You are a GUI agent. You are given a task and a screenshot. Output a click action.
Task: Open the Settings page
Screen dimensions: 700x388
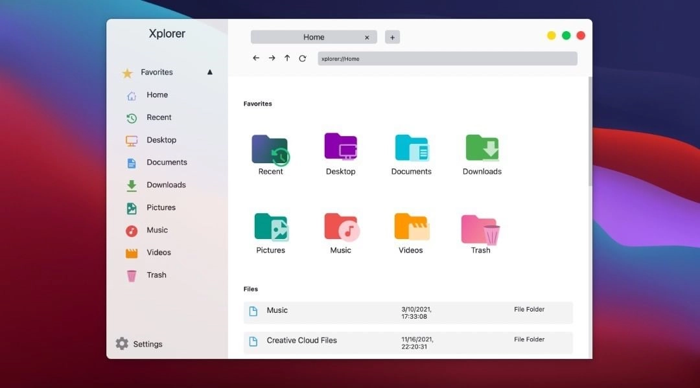(x=147, y=343)
